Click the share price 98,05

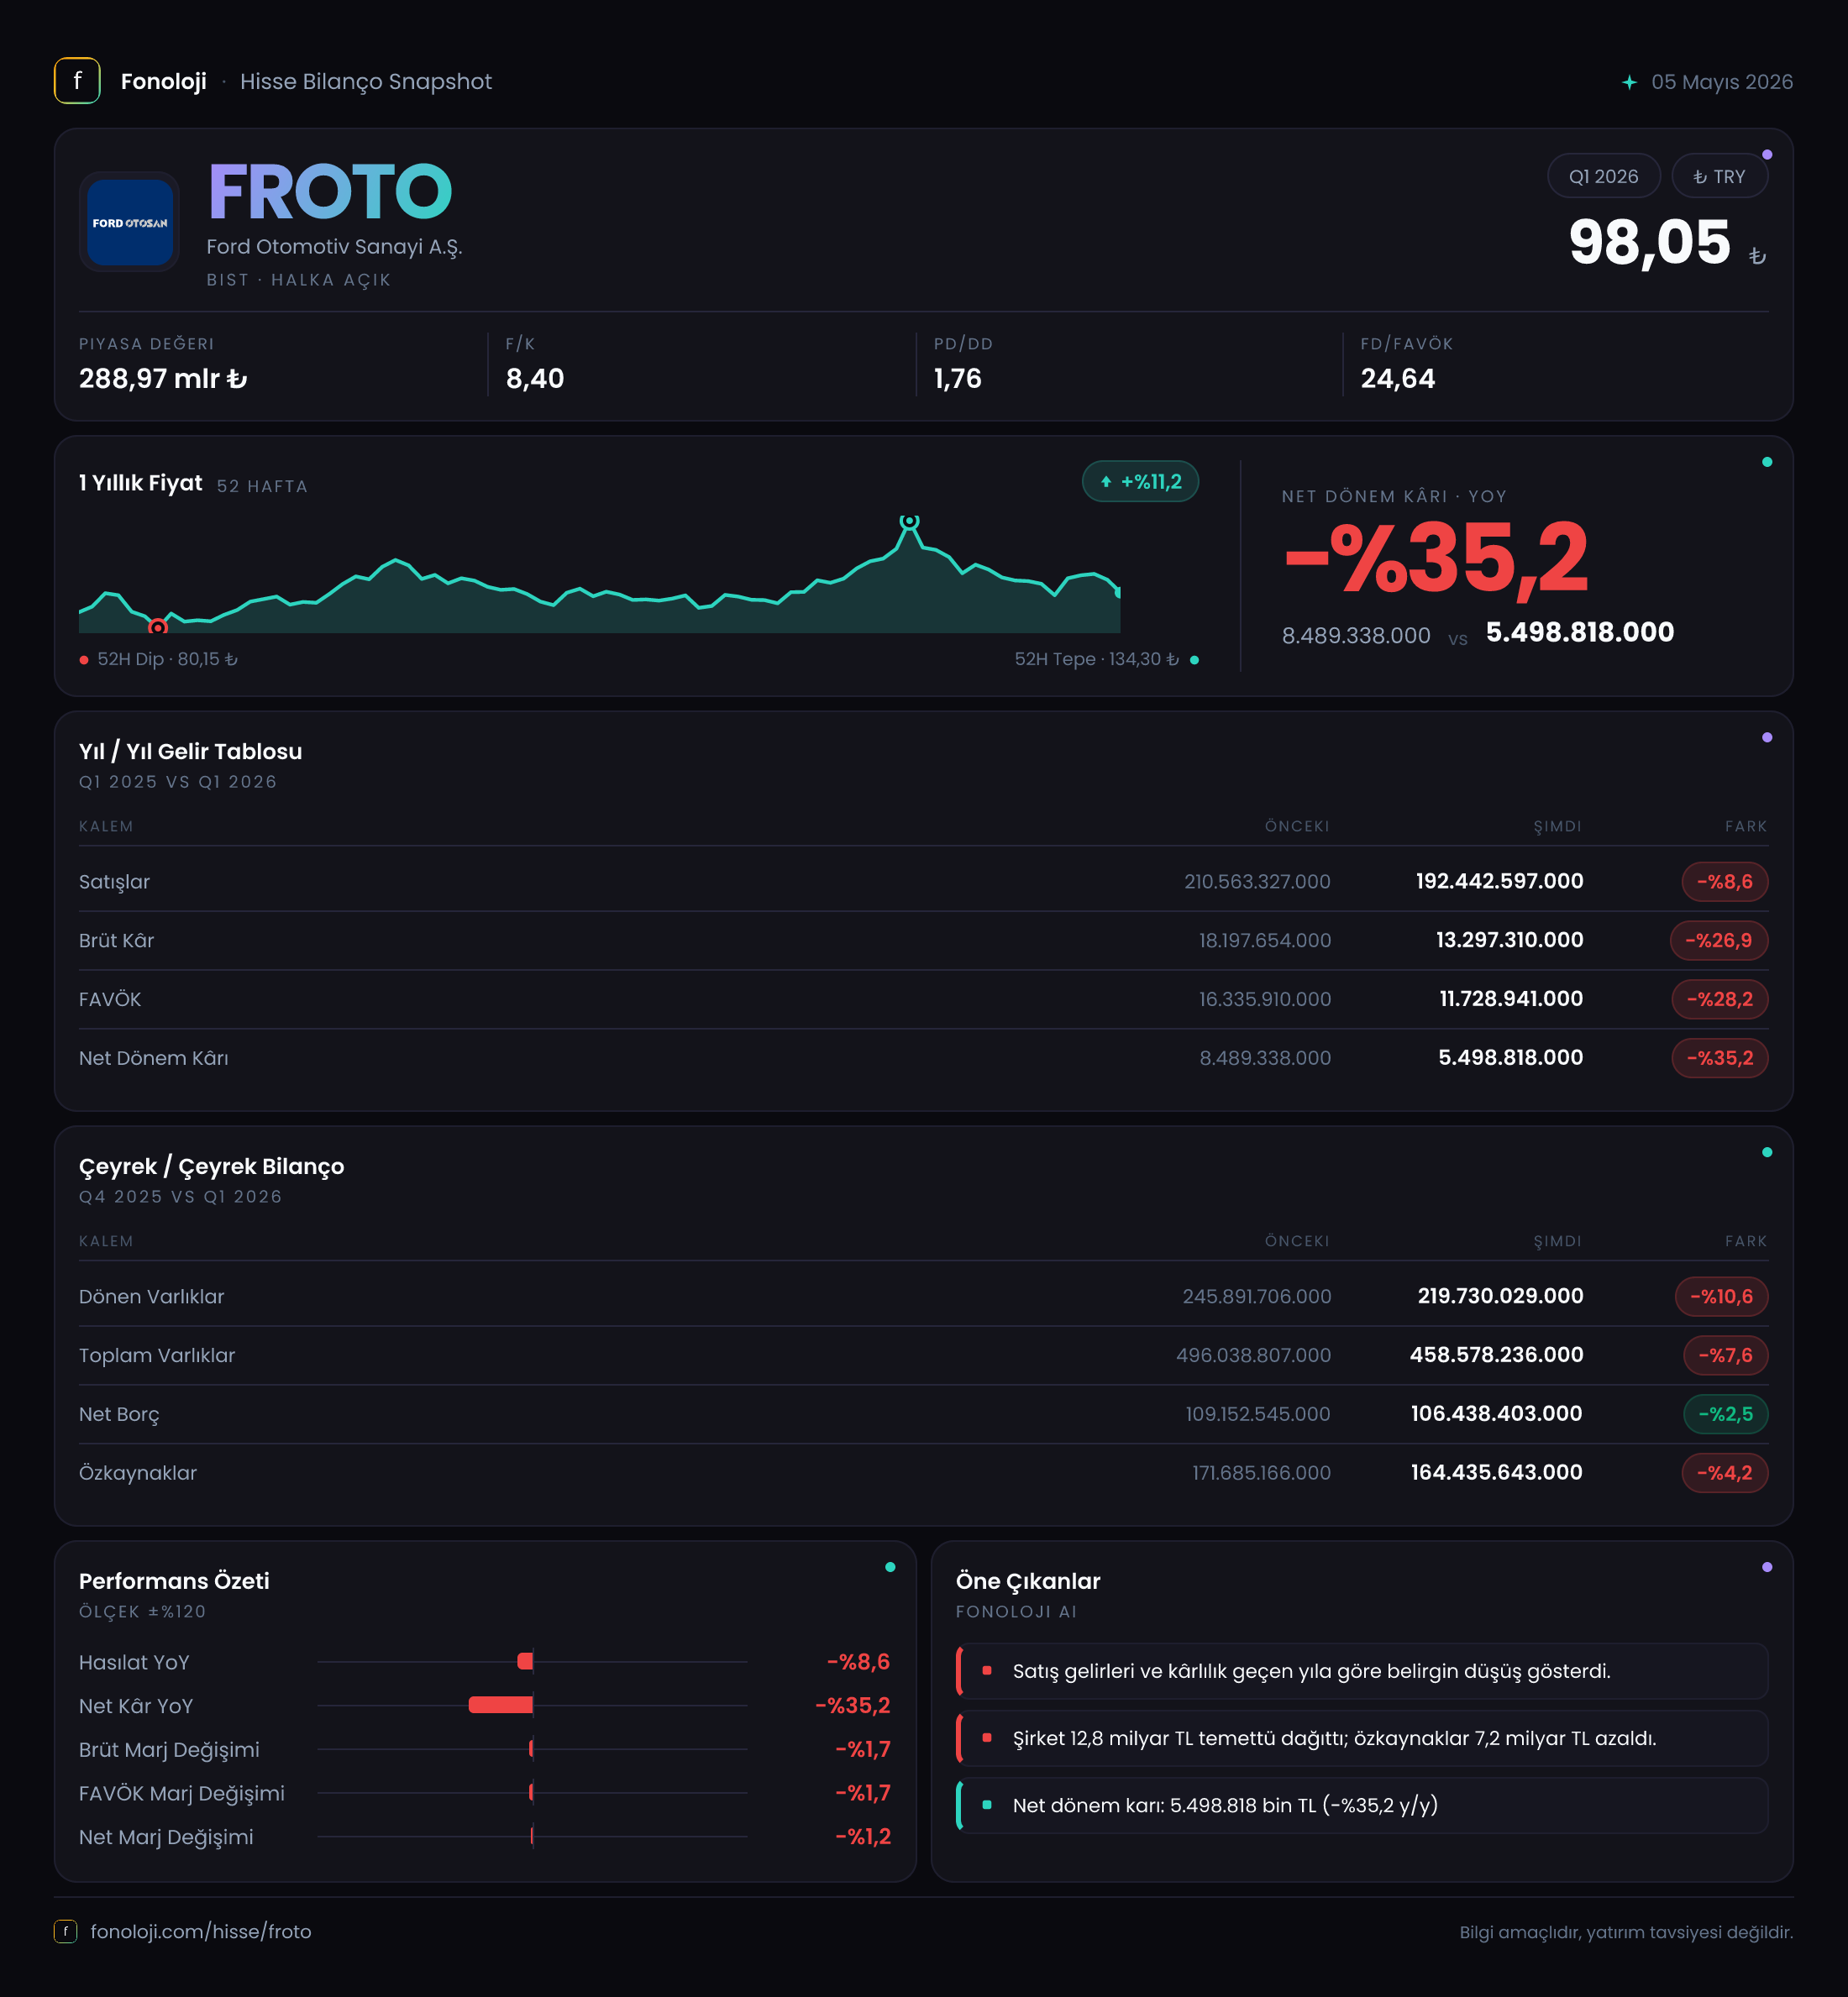(x=1649, y=243)
